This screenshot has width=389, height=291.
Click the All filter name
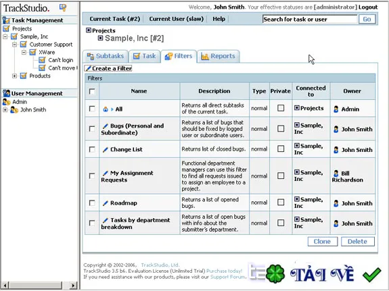click(x=119, y=109)
